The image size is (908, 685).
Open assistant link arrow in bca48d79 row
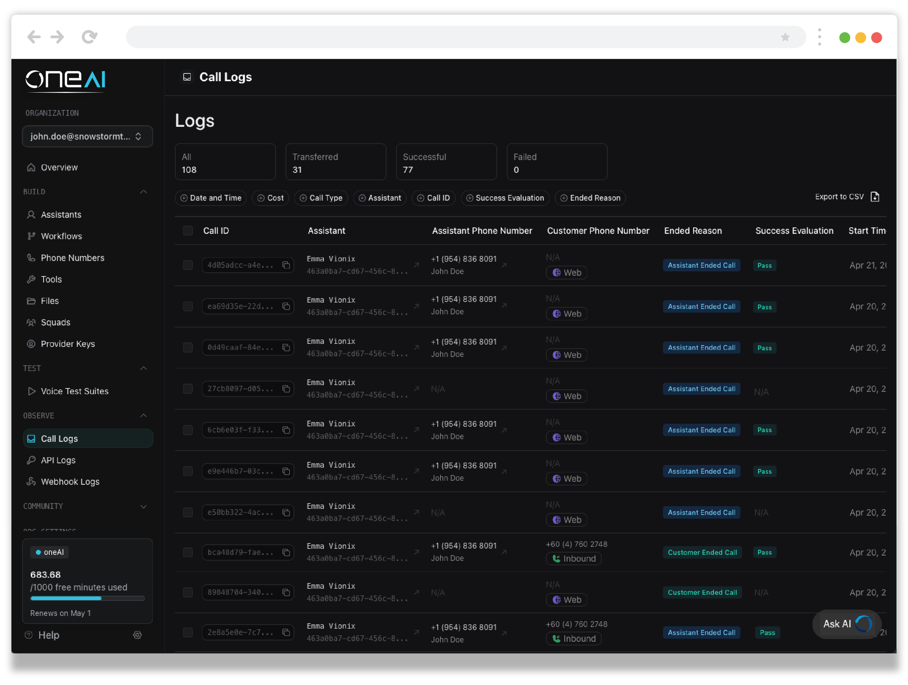[x=416, y=552]
